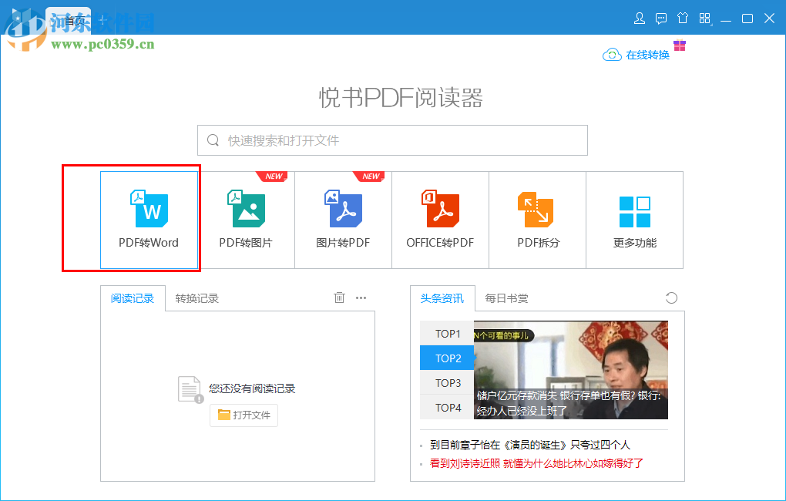Select the 首页 home tab

pos(69,20)
